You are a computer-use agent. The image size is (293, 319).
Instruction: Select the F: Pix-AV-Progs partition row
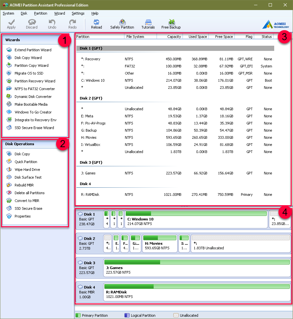click(x=175, y=123)
